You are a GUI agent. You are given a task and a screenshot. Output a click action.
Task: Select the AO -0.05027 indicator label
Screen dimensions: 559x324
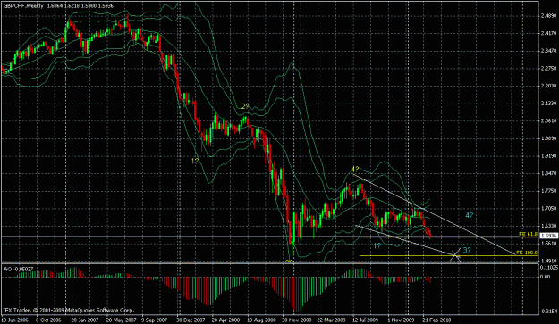coord(19,269)
